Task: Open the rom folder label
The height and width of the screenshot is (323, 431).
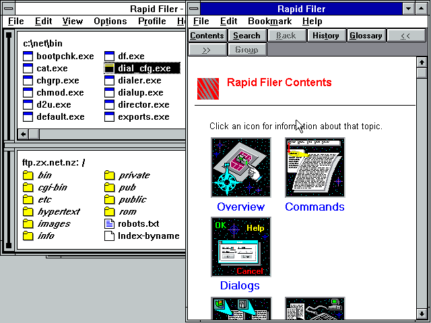Action: pyautogui.click(x=127, y=212)
